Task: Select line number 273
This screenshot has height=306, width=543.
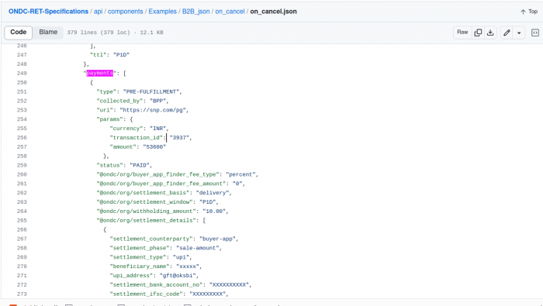Action: pyautogui.click(x=22, y=294)
